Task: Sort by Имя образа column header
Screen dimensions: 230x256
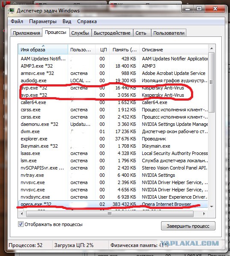Action: pyautogui.click(x=43, y=49)
